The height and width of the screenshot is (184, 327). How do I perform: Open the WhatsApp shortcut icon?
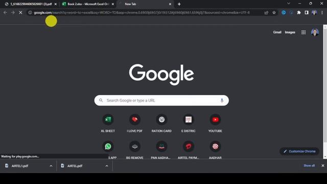(x=108, y=147)
